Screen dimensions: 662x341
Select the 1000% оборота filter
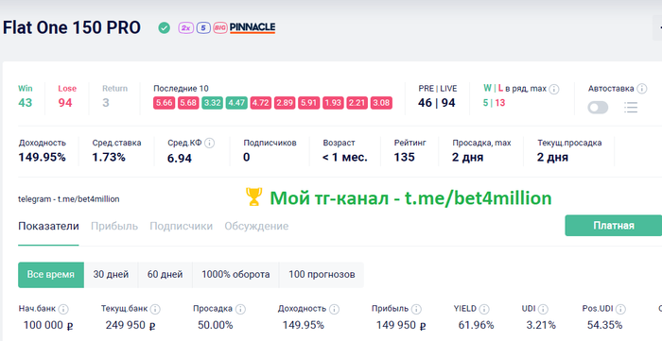235,274
